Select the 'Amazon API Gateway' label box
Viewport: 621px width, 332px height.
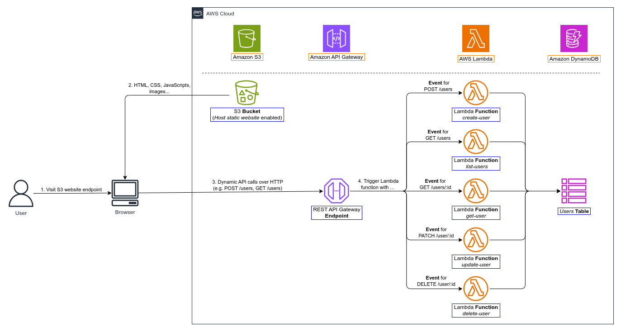337,57
